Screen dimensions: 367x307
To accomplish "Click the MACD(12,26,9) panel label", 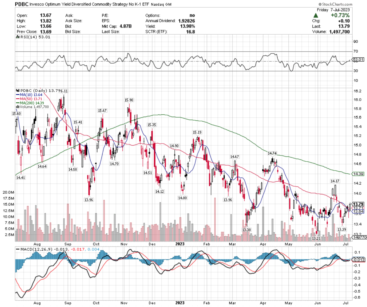I will coord(36,249).
